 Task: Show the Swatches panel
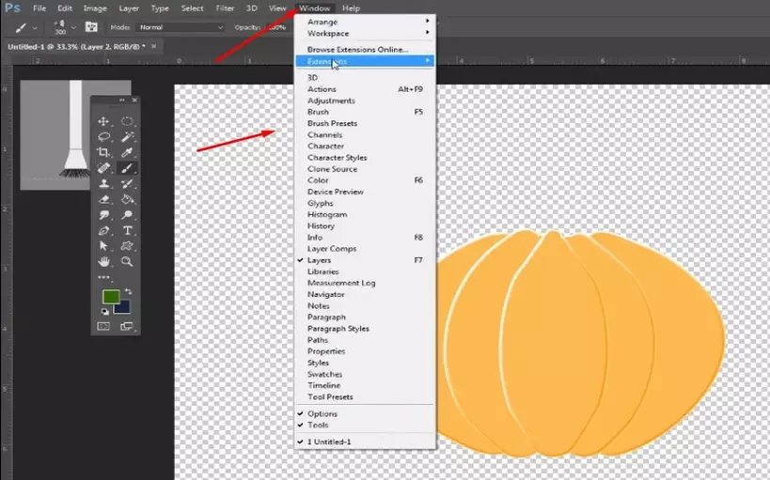tap(365, 374)
